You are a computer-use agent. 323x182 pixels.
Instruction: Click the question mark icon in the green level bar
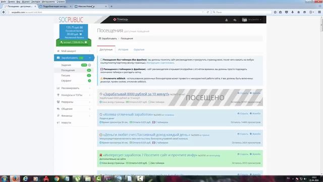86,42
